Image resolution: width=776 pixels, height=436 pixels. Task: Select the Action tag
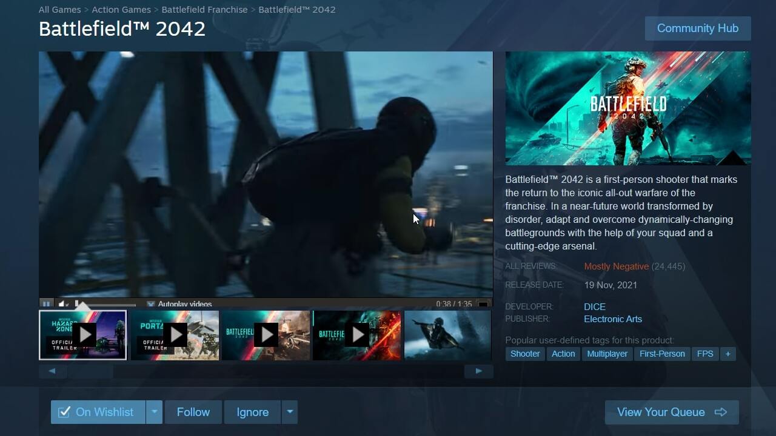tap(563, 354)
